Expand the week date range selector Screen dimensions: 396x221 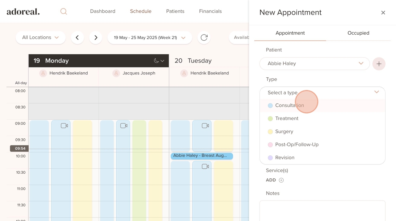point(150,37)
